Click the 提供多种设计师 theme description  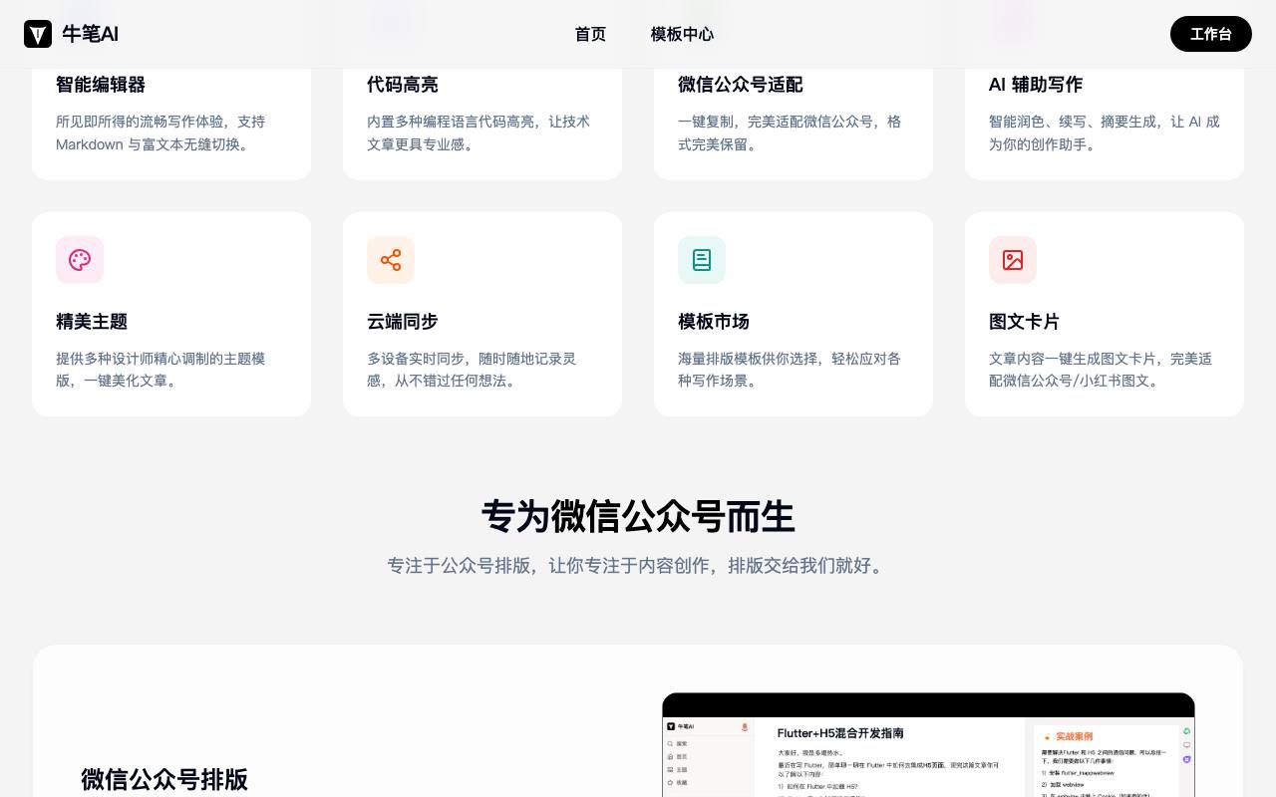pos(160,370)
